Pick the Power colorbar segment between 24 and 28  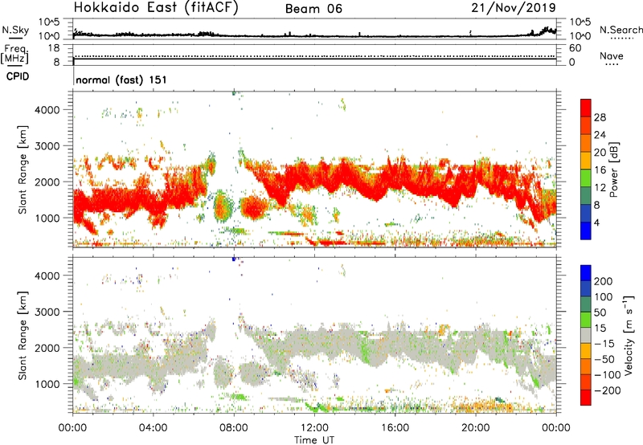(x=586, y=125)
